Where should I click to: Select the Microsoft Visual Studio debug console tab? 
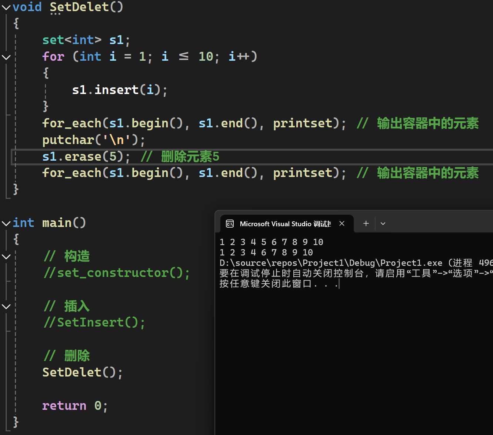[285, 224]
